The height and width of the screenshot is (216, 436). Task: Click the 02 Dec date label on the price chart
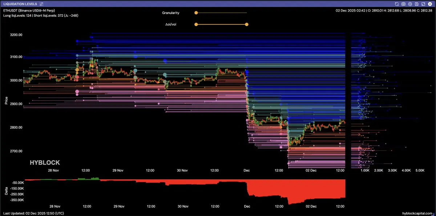(x=311, y=170)
